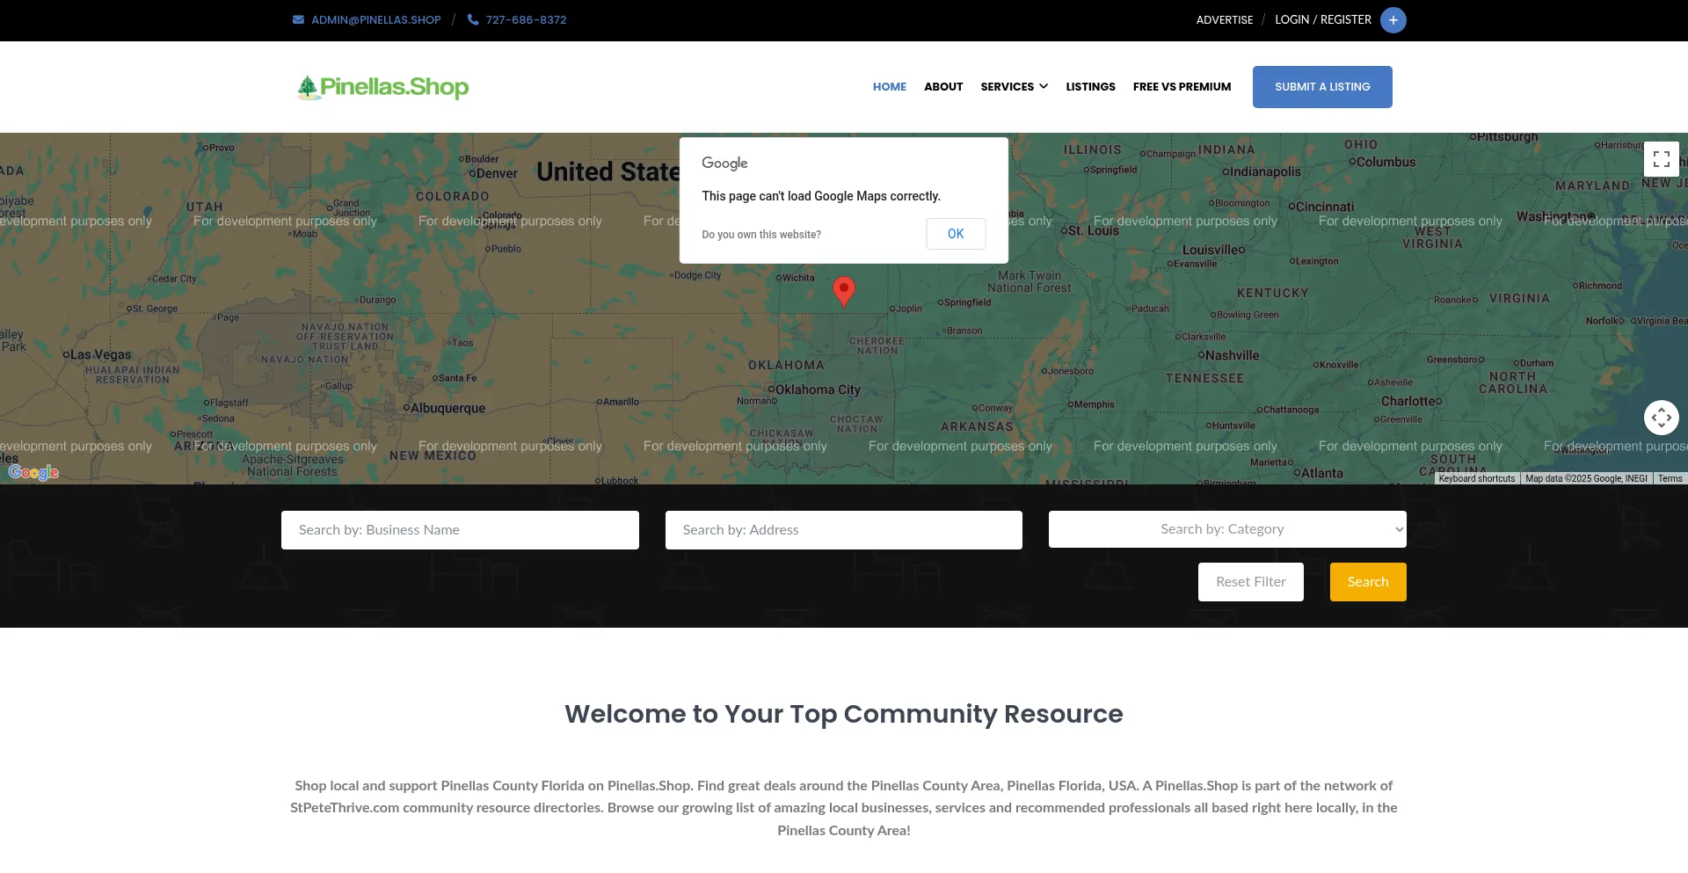Click the Nashville label on map
The height and width of the screenshot is (873, 1688).
pos(1232,355)
